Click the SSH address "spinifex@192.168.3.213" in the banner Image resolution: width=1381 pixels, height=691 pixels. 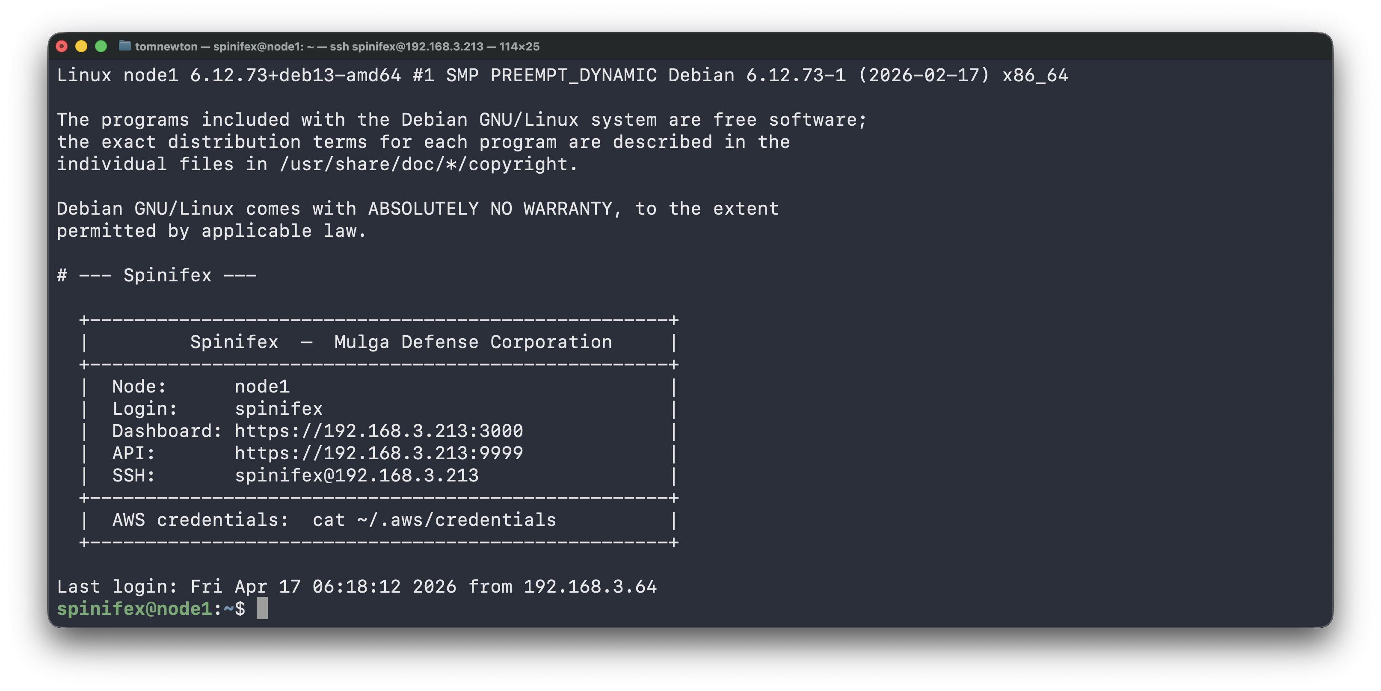pyautogui.click(x=356, y=475)
